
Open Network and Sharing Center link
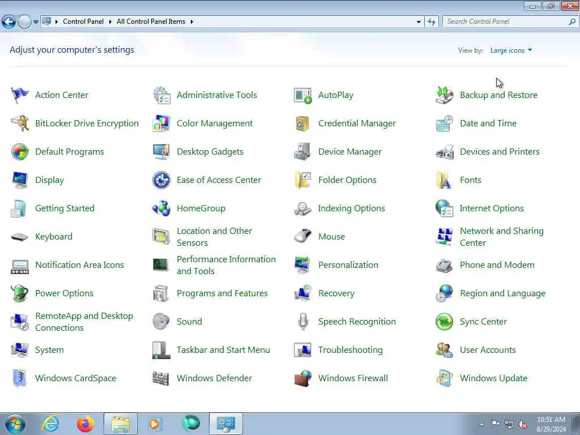[502, 237]
